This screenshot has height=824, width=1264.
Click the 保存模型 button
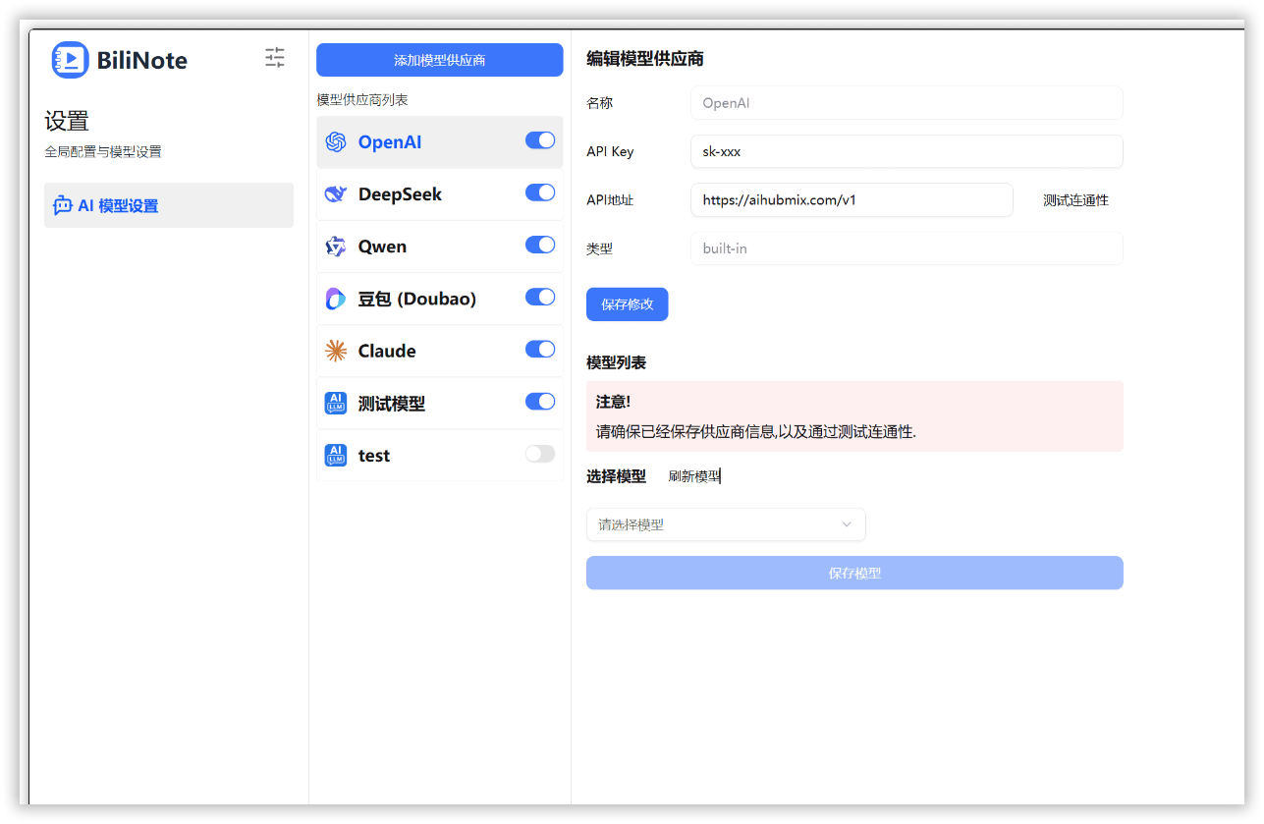[x=854, y=574]
